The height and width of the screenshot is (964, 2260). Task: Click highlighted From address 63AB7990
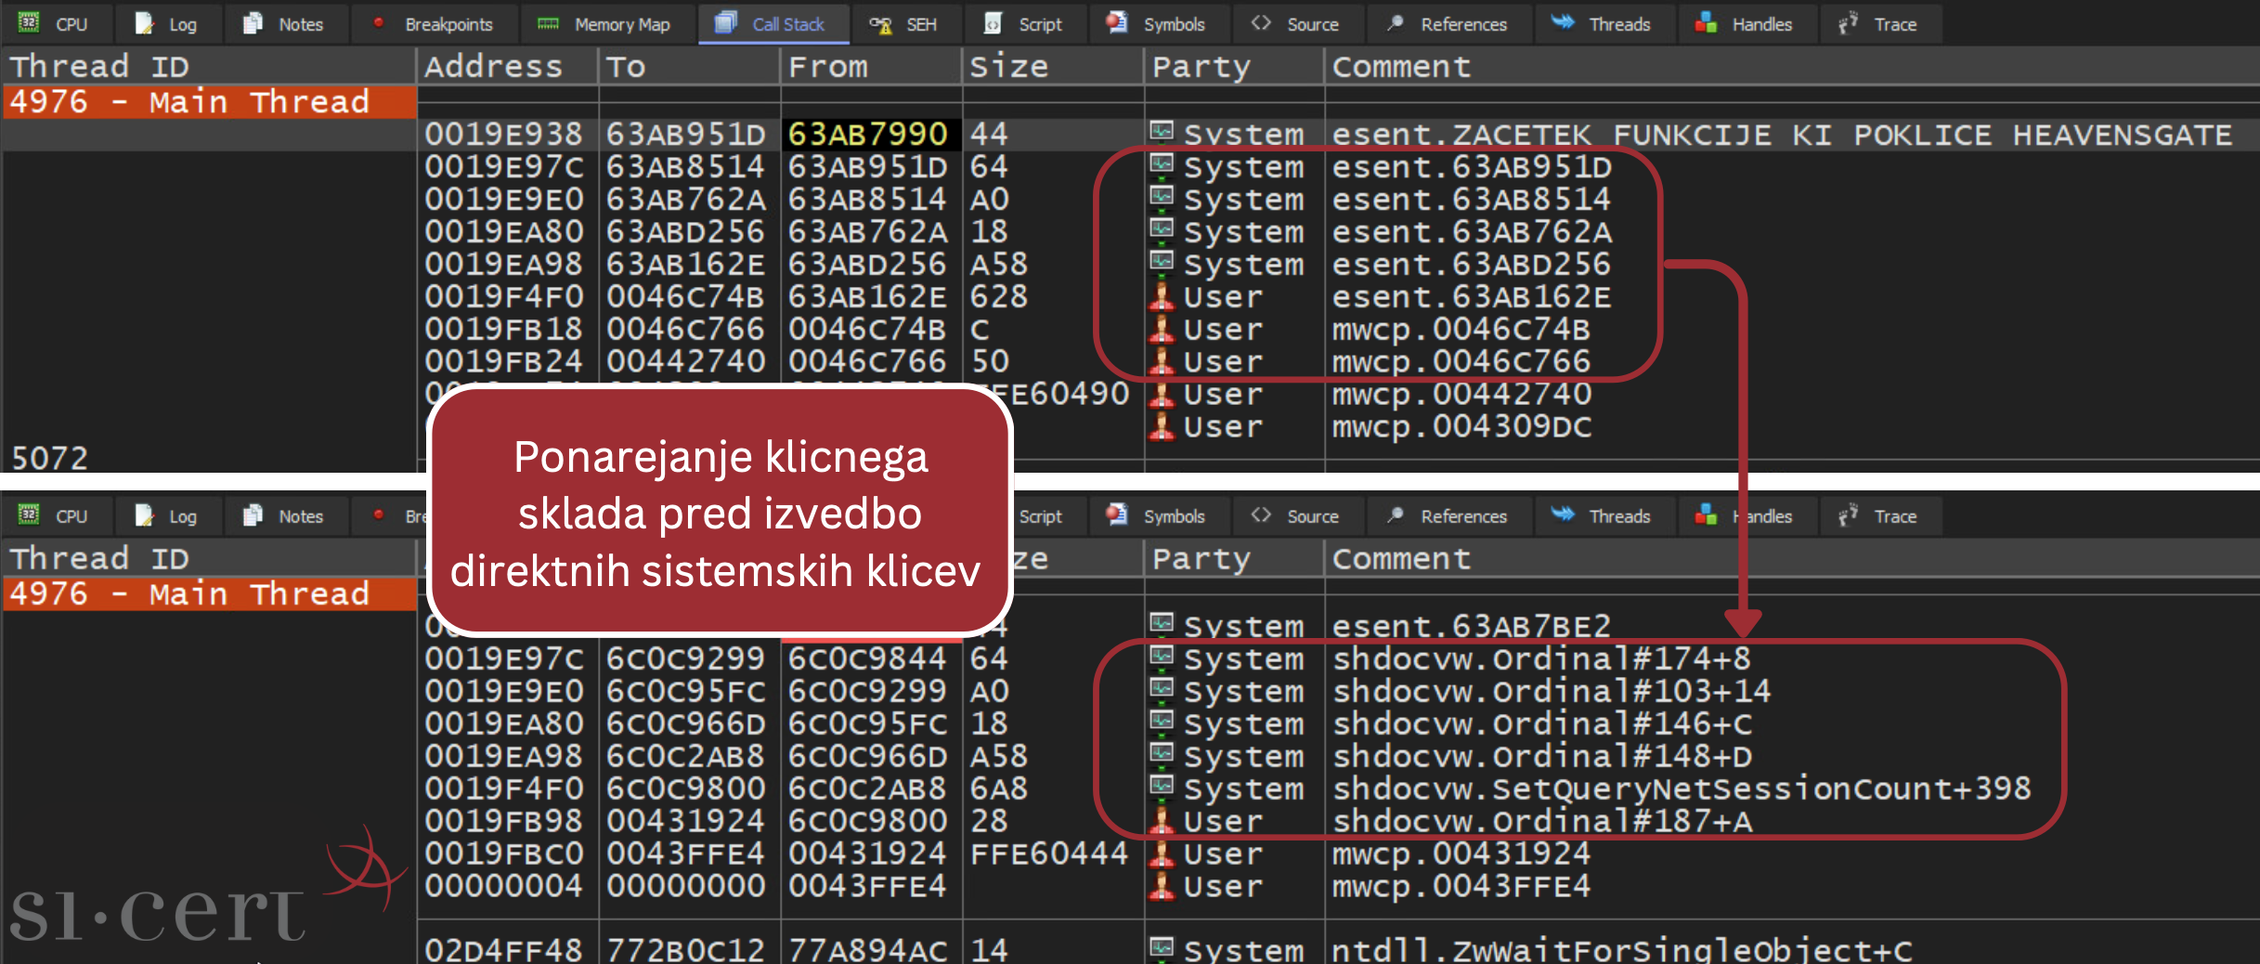[867, 134]
